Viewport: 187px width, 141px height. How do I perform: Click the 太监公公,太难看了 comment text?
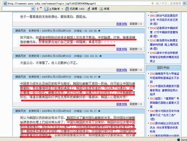click(49, 63)
